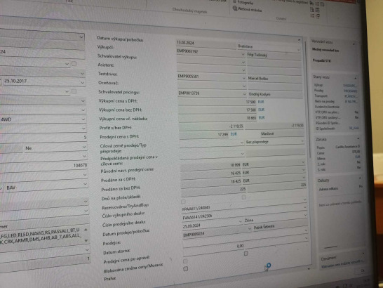
Task: Click the Ok button in the side panel
Action: (363, 270)
